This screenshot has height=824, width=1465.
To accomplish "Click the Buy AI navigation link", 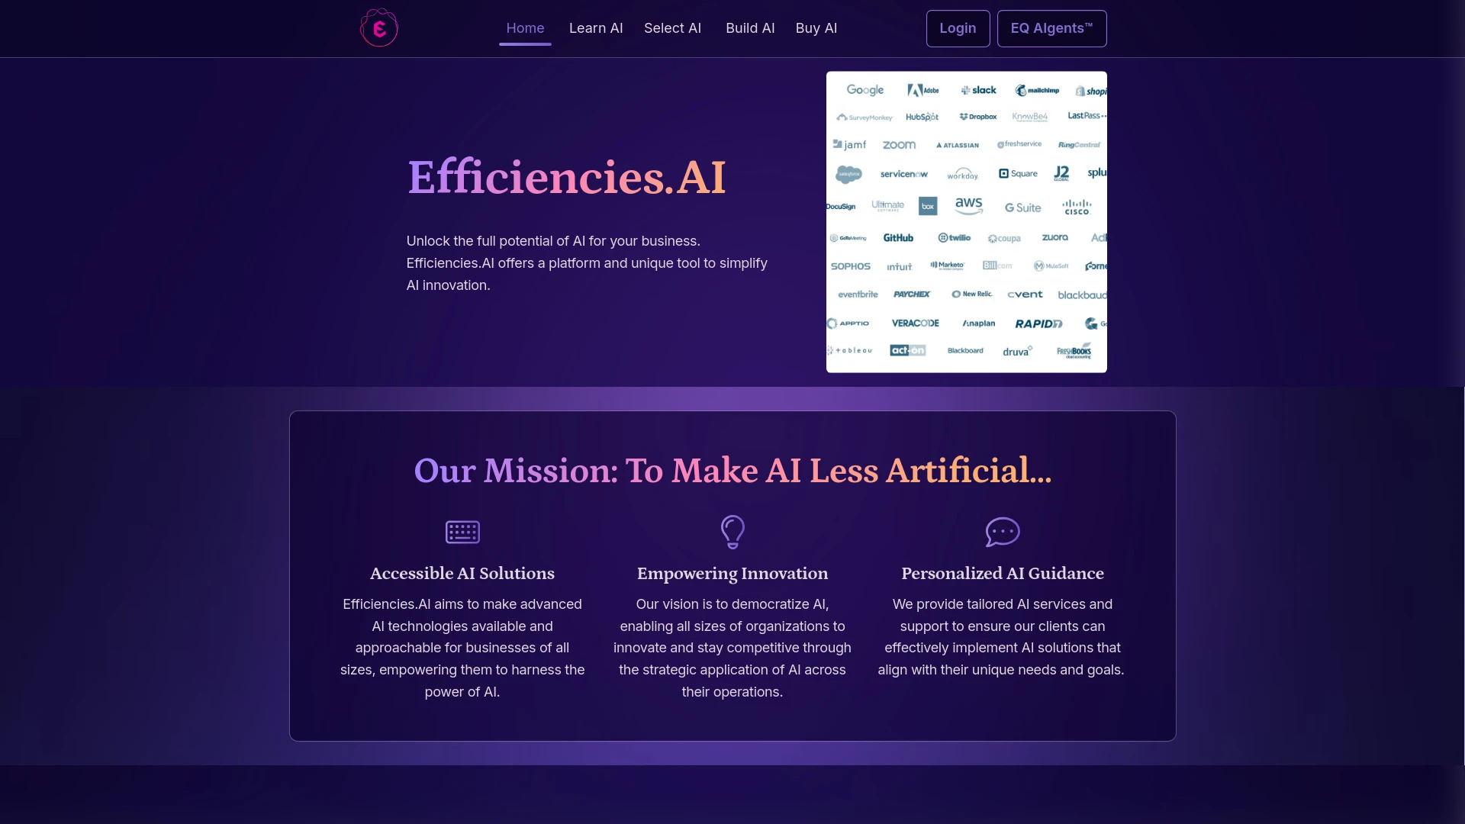I will click(816, 28).
